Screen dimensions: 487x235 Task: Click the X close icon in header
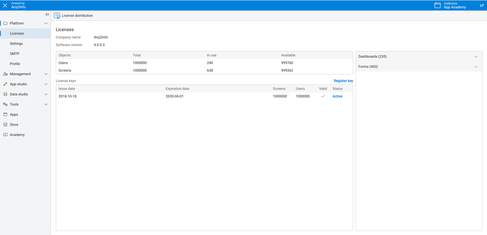(x=5, y=5)
